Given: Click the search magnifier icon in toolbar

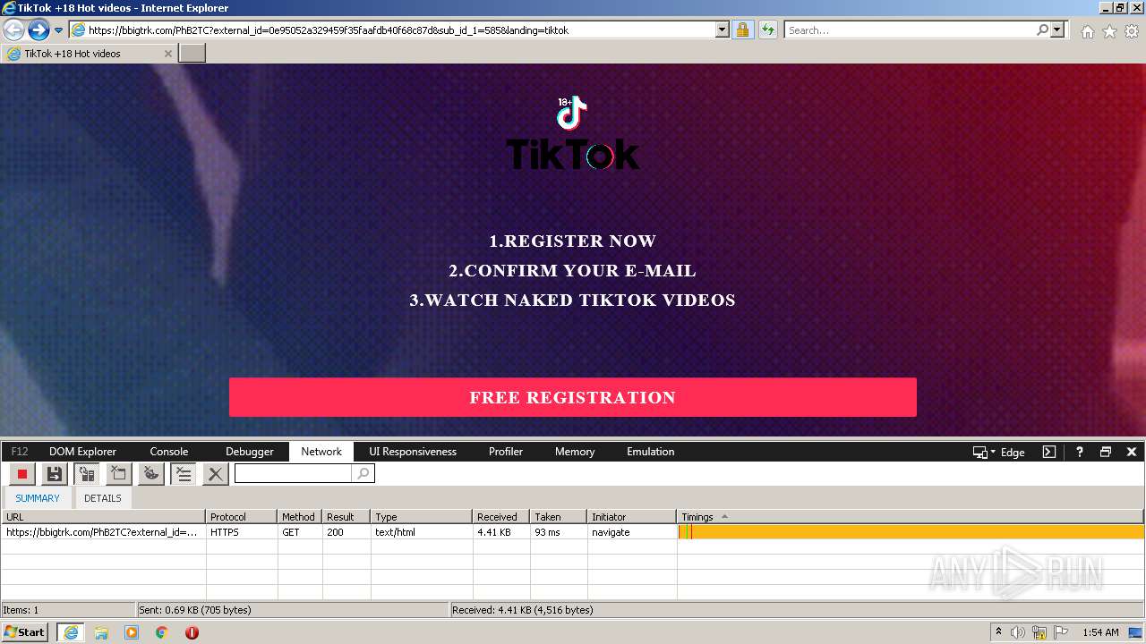Looking at the screenshot, I should coord(1042,30).
